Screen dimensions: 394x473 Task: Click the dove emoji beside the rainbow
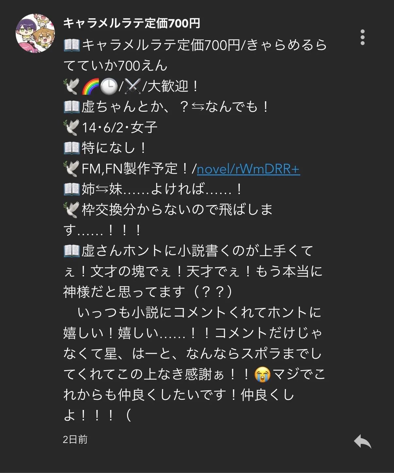(72, 87)
